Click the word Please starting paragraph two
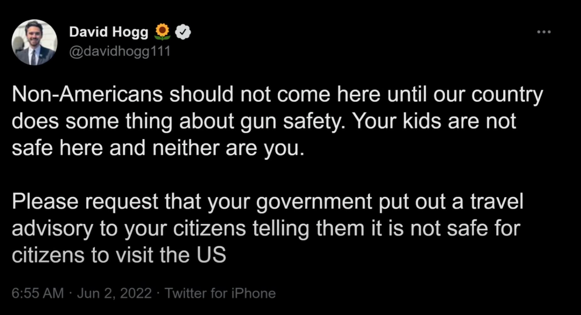The height and width of the screenshot is (315, 581). point(45,201)
